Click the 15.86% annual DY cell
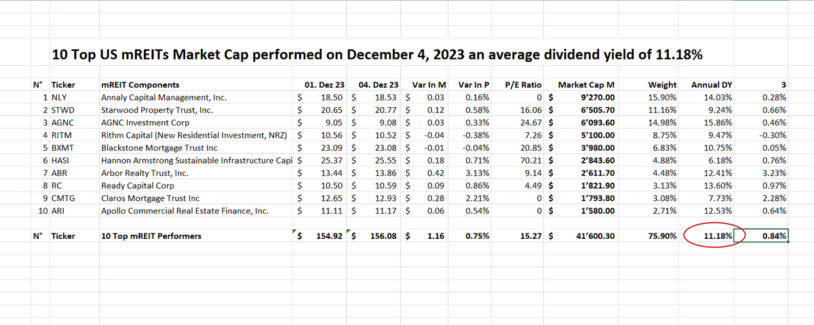 click(x=720, y=123)
